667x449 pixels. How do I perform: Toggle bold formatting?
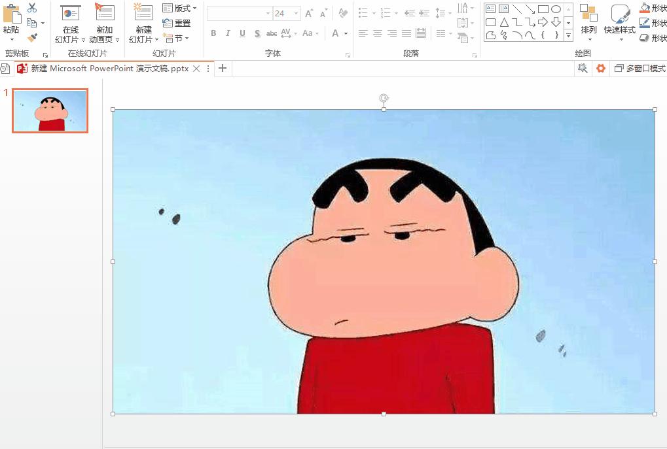point(213,33)
